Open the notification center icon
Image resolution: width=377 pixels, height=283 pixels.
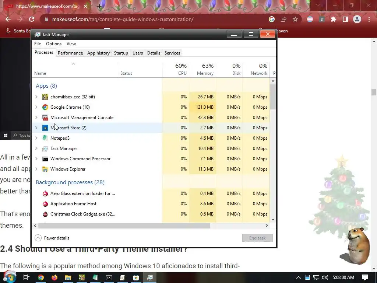point(365,277)
